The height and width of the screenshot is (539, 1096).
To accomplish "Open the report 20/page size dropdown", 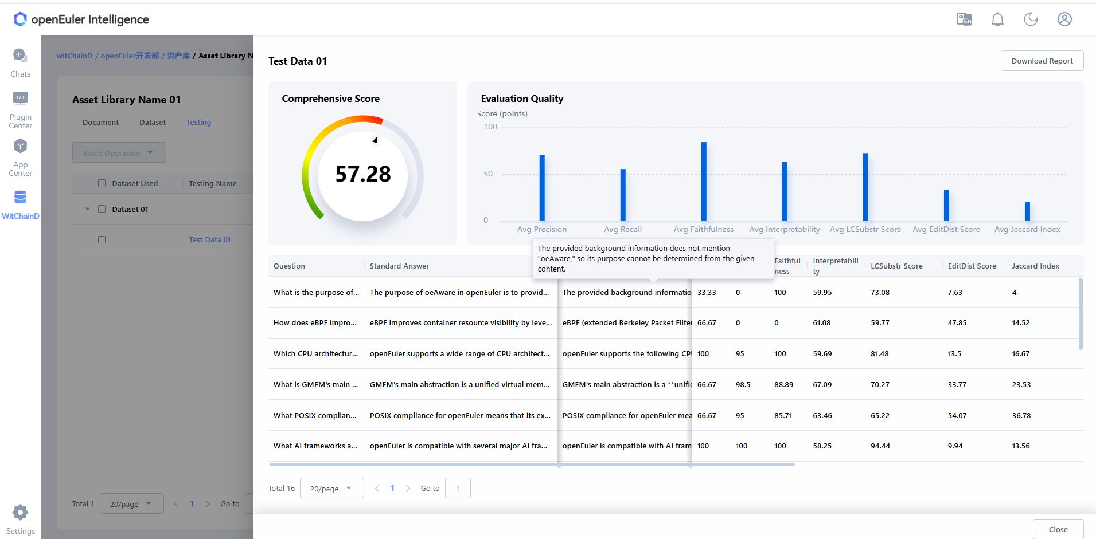I will coord(332,489).
